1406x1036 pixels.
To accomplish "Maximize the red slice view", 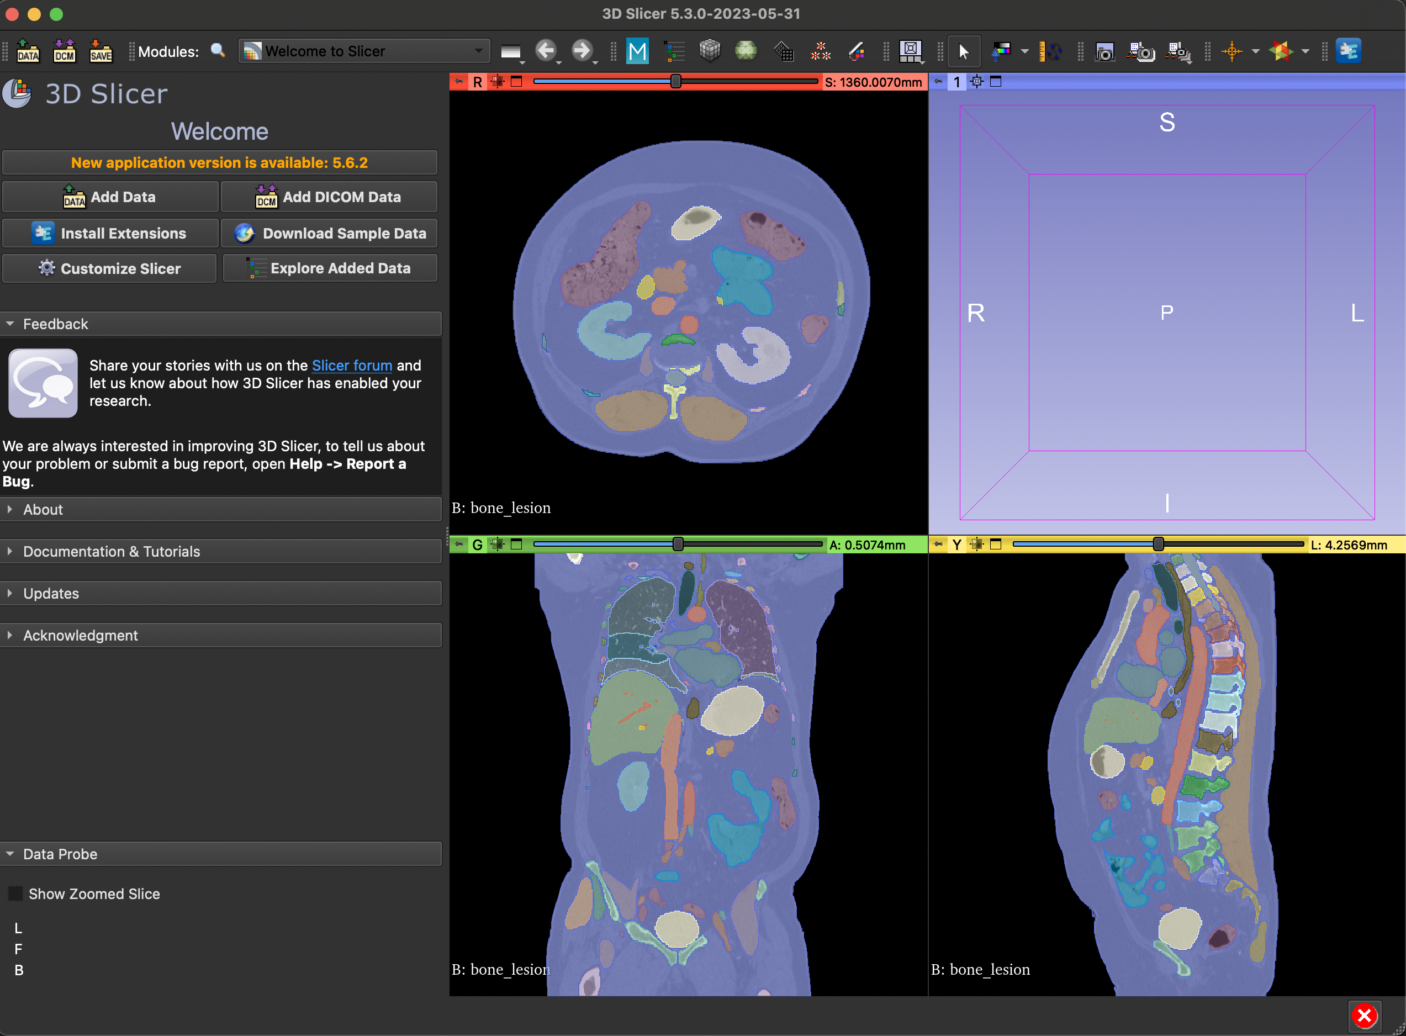I will pyautogui.click(x=517, y=82).
